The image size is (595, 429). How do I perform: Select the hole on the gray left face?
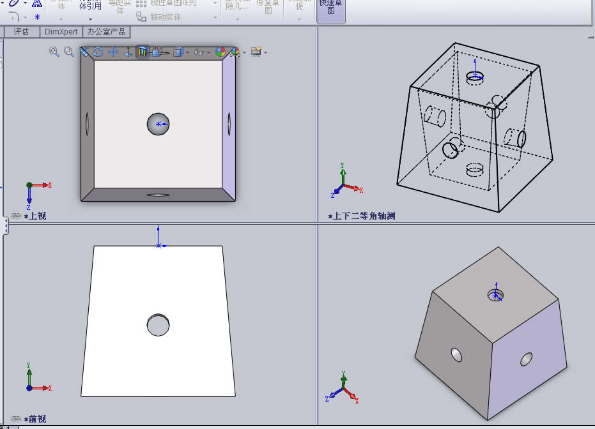(x=456, y=355)
